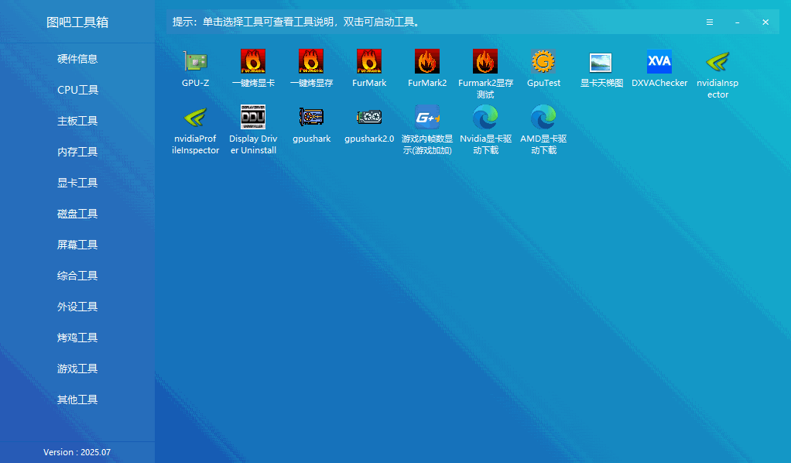Open the hamburger menu in the title bar

(709, 22)
